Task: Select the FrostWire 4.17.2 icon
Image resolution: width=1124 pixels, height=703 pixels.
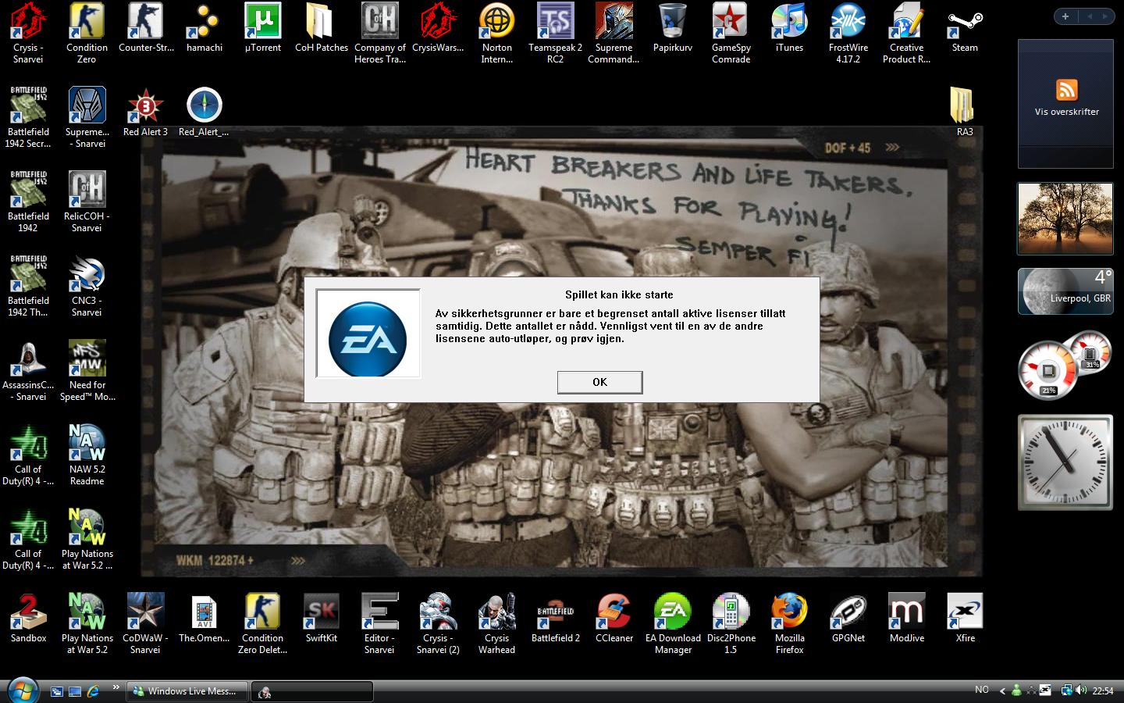Action: 848,33
